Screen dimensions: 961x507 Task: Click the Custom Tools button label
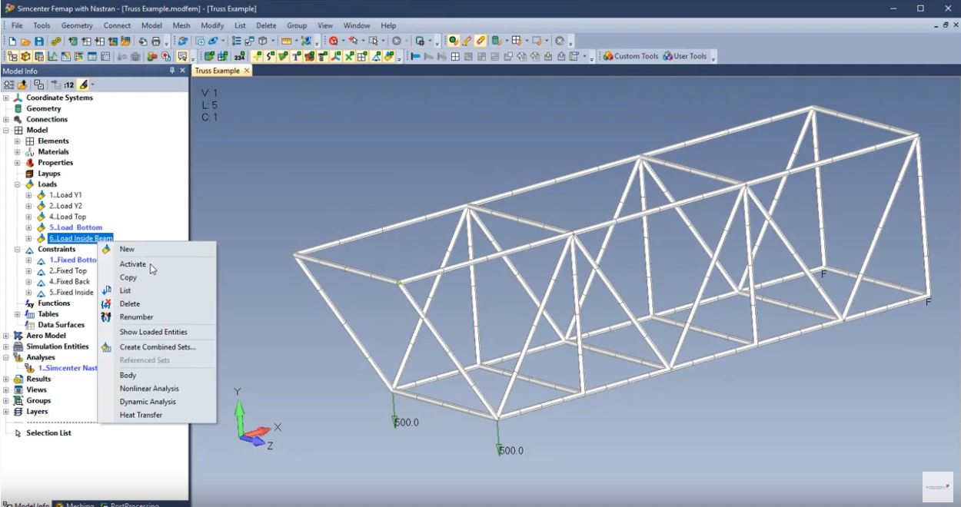point(637,56)
